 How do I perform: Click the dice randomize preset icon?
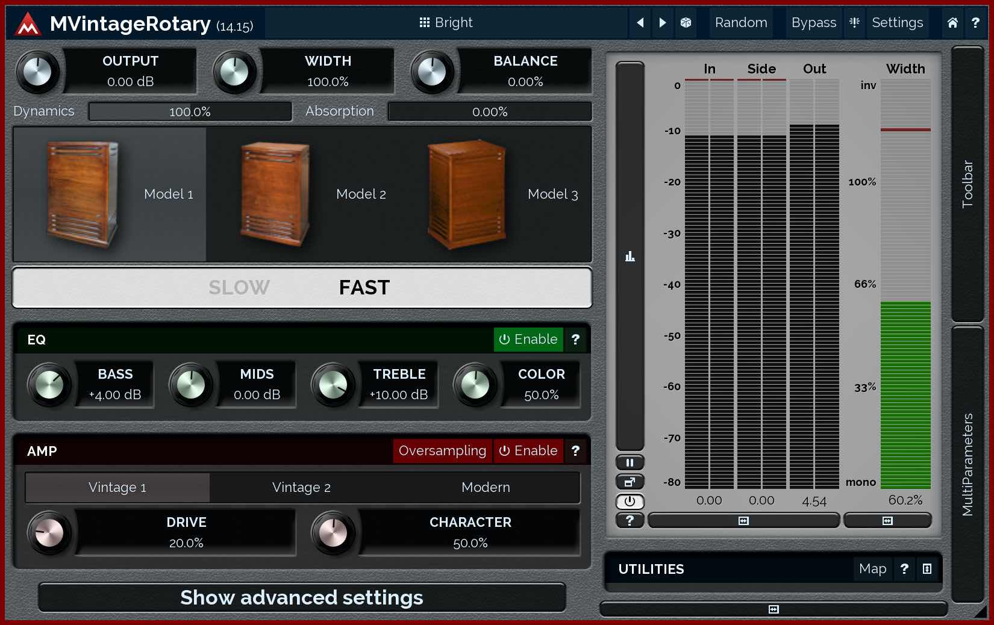[686, 23]
